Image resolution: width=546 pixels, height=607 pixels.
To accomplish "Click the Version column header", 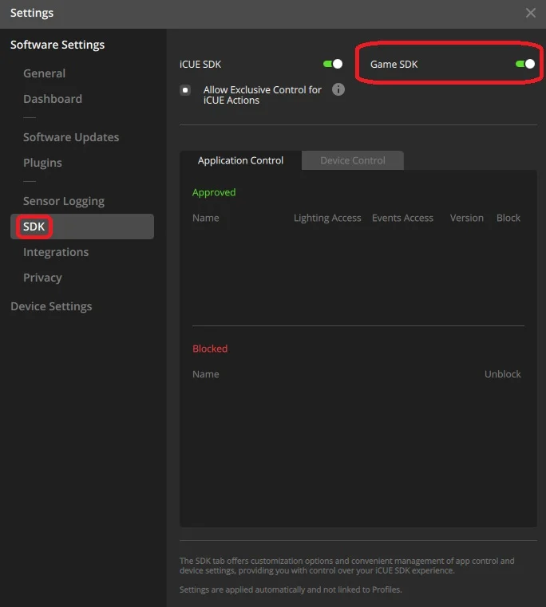I will [466, 218].
